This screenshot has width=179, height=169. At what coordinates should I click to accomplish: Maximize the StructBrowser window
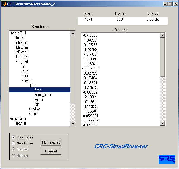pyautogui.click(x=170, y=4)
